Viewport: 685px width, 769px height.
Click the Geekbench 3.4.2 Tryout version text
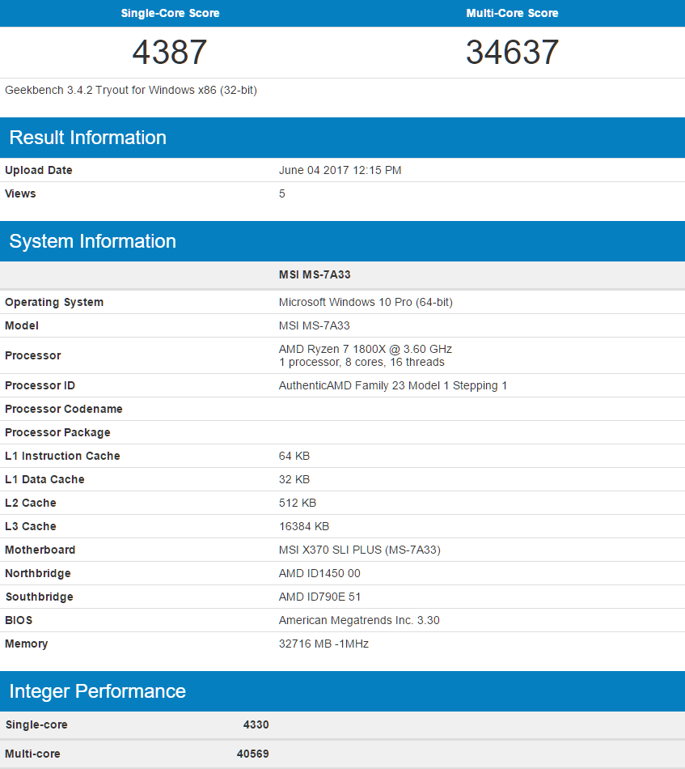click(131, 90)
